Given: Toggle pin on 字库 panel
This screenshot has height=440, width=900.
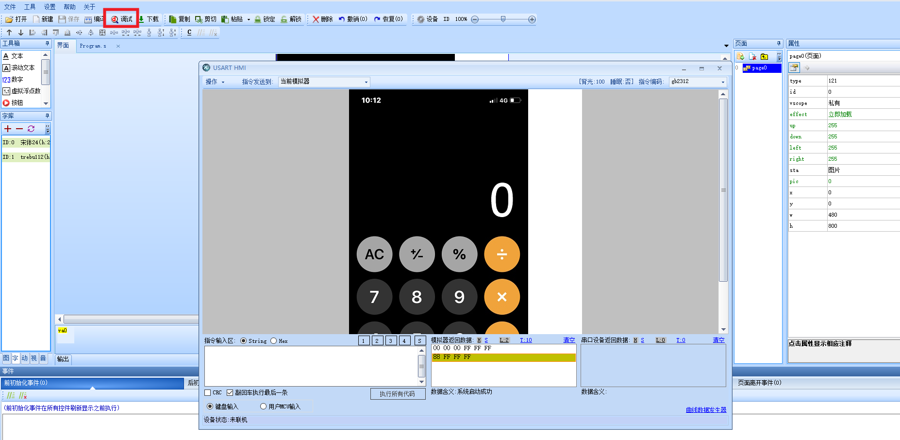Looking at the screenshot, I should (47, 116).
